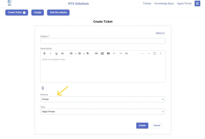The image size is (205, 139).
Task: Submit the ticket with Create button
Action: (142, 125)
